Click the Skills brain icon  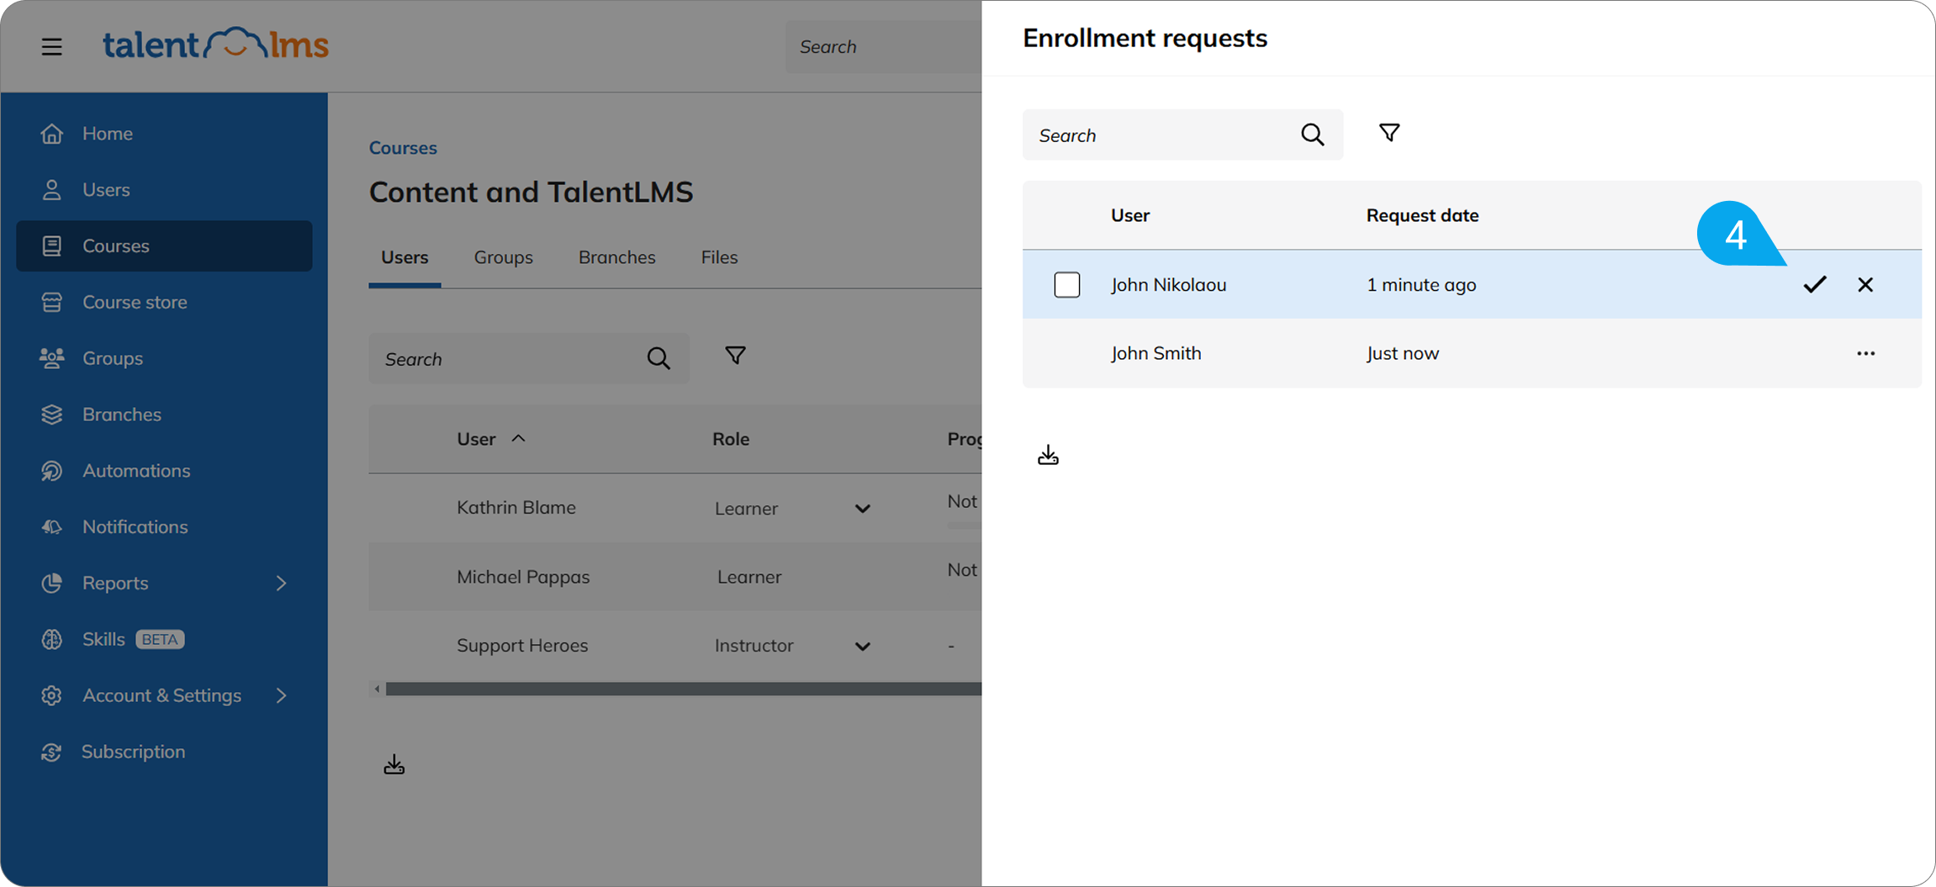[x=51, y=640]
